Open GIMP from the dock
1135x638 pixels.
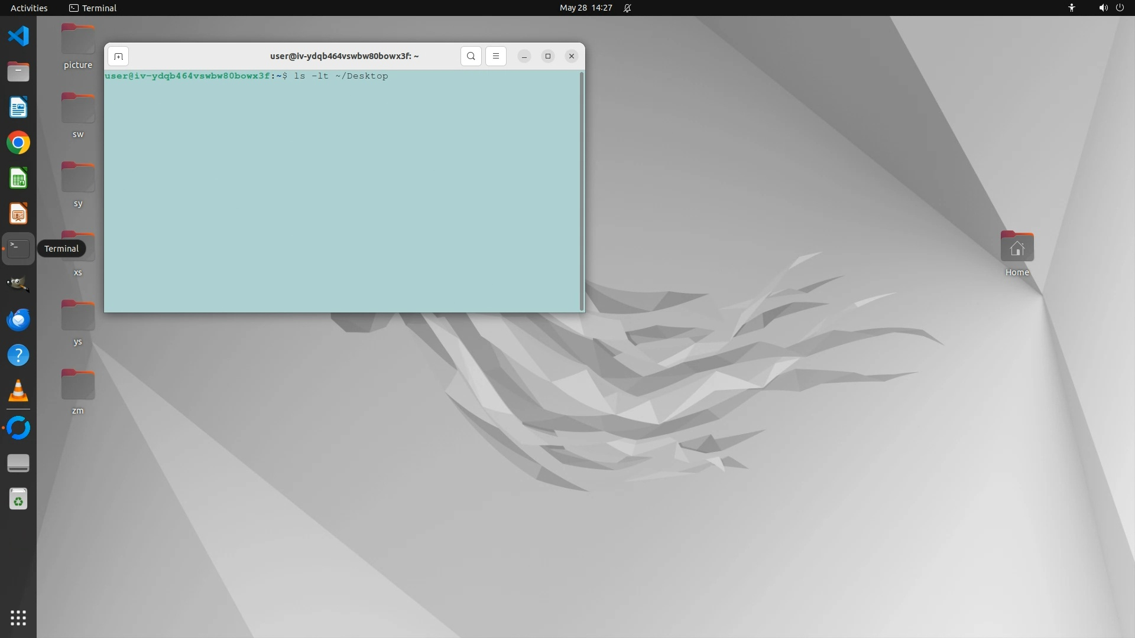[18, 284]
